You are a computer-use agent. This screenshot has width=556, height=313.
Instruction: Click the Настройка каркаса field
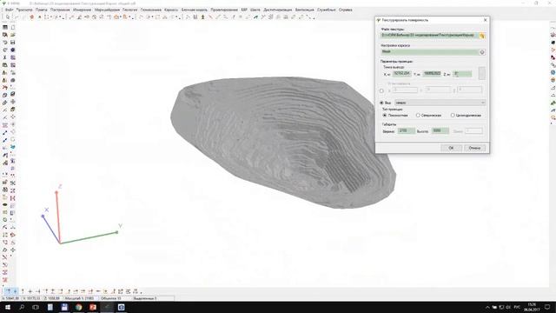430,52
